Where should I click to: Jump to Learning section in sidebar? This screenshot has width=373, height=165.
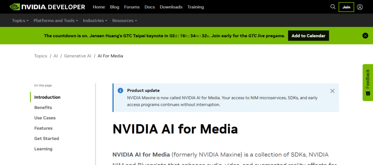coord(43,149)
